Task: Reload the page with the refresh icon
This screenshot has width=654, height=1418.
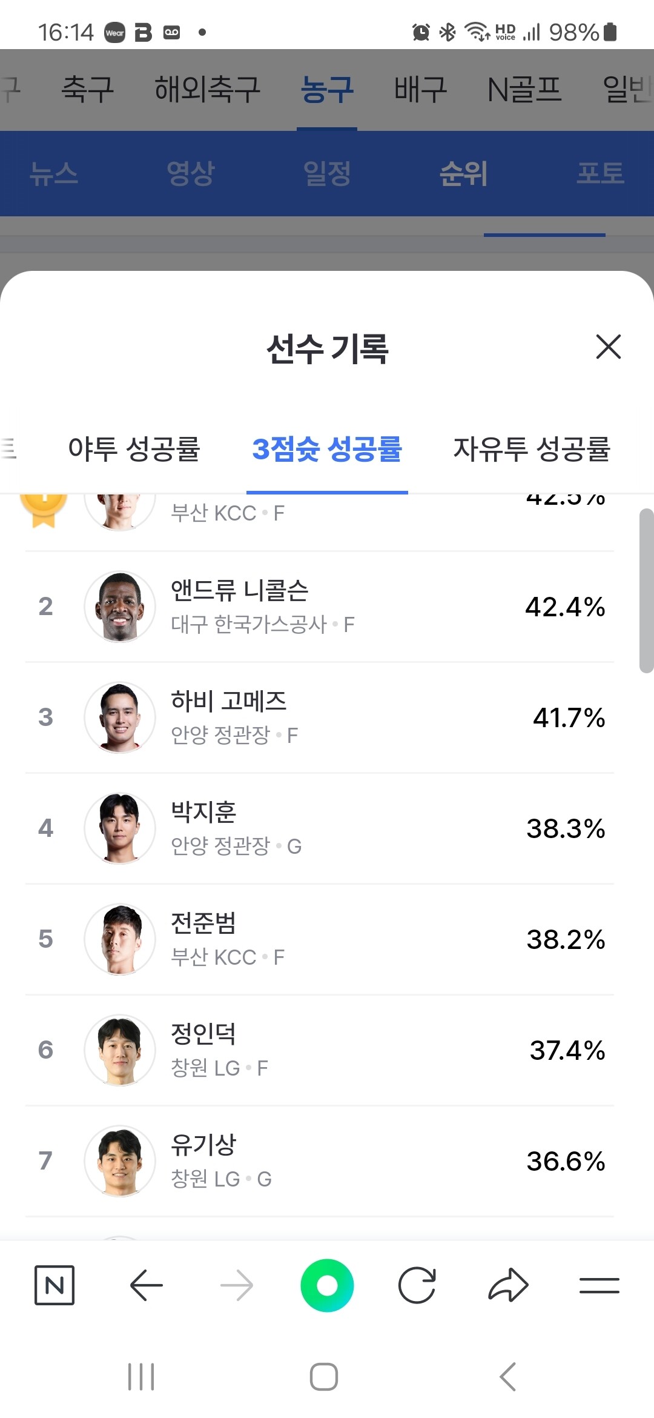Action: click(x=417, y=1285)
